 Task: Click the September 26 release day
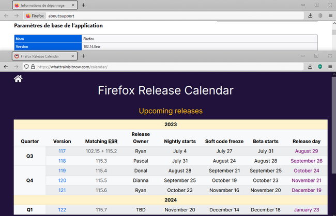(x=306, y=161)
